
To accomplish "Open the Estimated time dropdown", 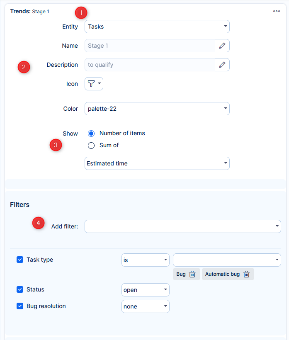I will [157, 163].
